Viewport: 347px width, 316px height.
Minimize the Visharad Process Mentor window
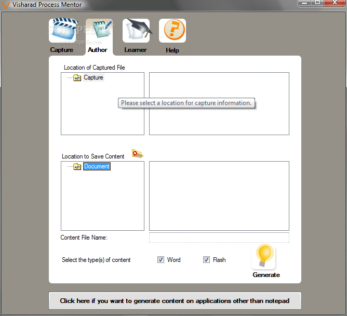[x=304, y=3]
